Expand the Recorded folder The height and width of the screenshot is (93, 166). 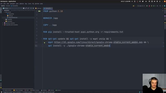point(4,21)
